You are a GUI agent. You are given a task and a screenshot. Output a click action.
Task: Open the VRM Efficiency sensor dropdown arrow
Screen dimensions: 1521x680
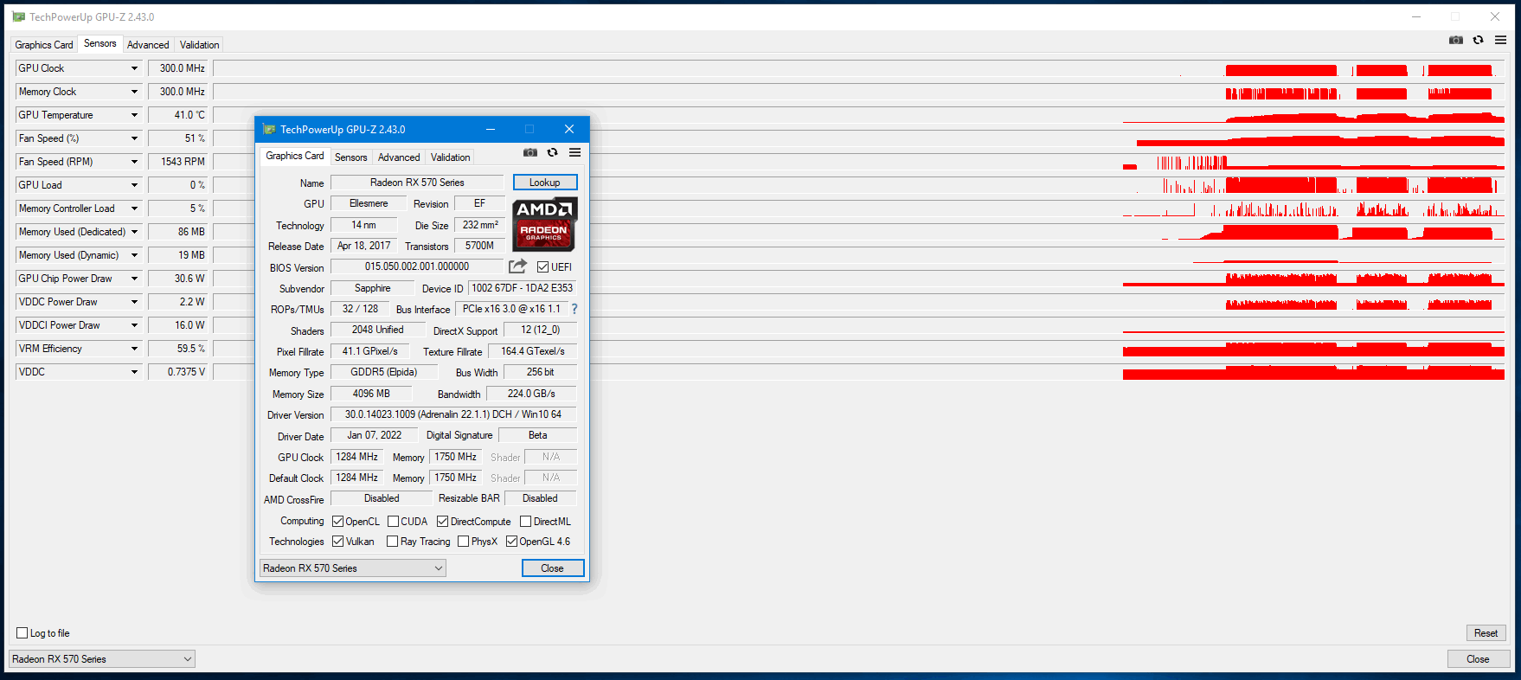click(134, 349)
